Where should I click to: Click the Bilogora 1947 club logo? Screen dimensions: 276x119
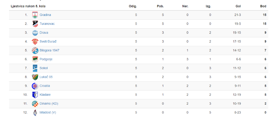35,51
